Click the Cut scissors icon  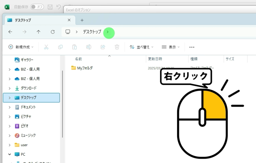click(x=46, y=47)
